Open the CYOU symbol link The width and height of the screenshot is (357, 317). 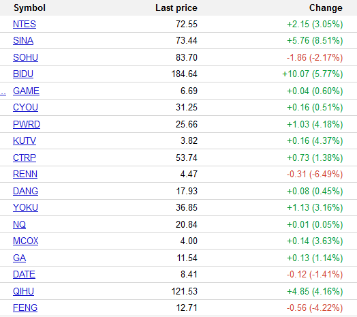25,107
